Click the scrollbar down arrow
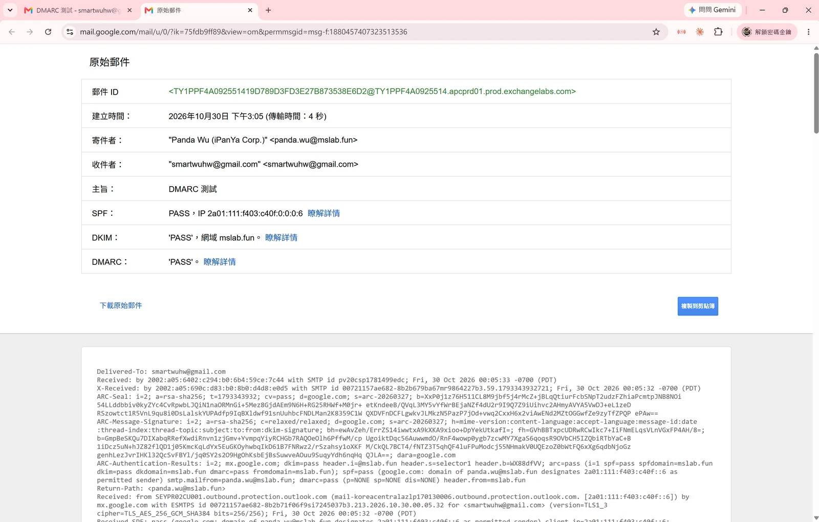 pyautogui.click(x=816, y=518)
